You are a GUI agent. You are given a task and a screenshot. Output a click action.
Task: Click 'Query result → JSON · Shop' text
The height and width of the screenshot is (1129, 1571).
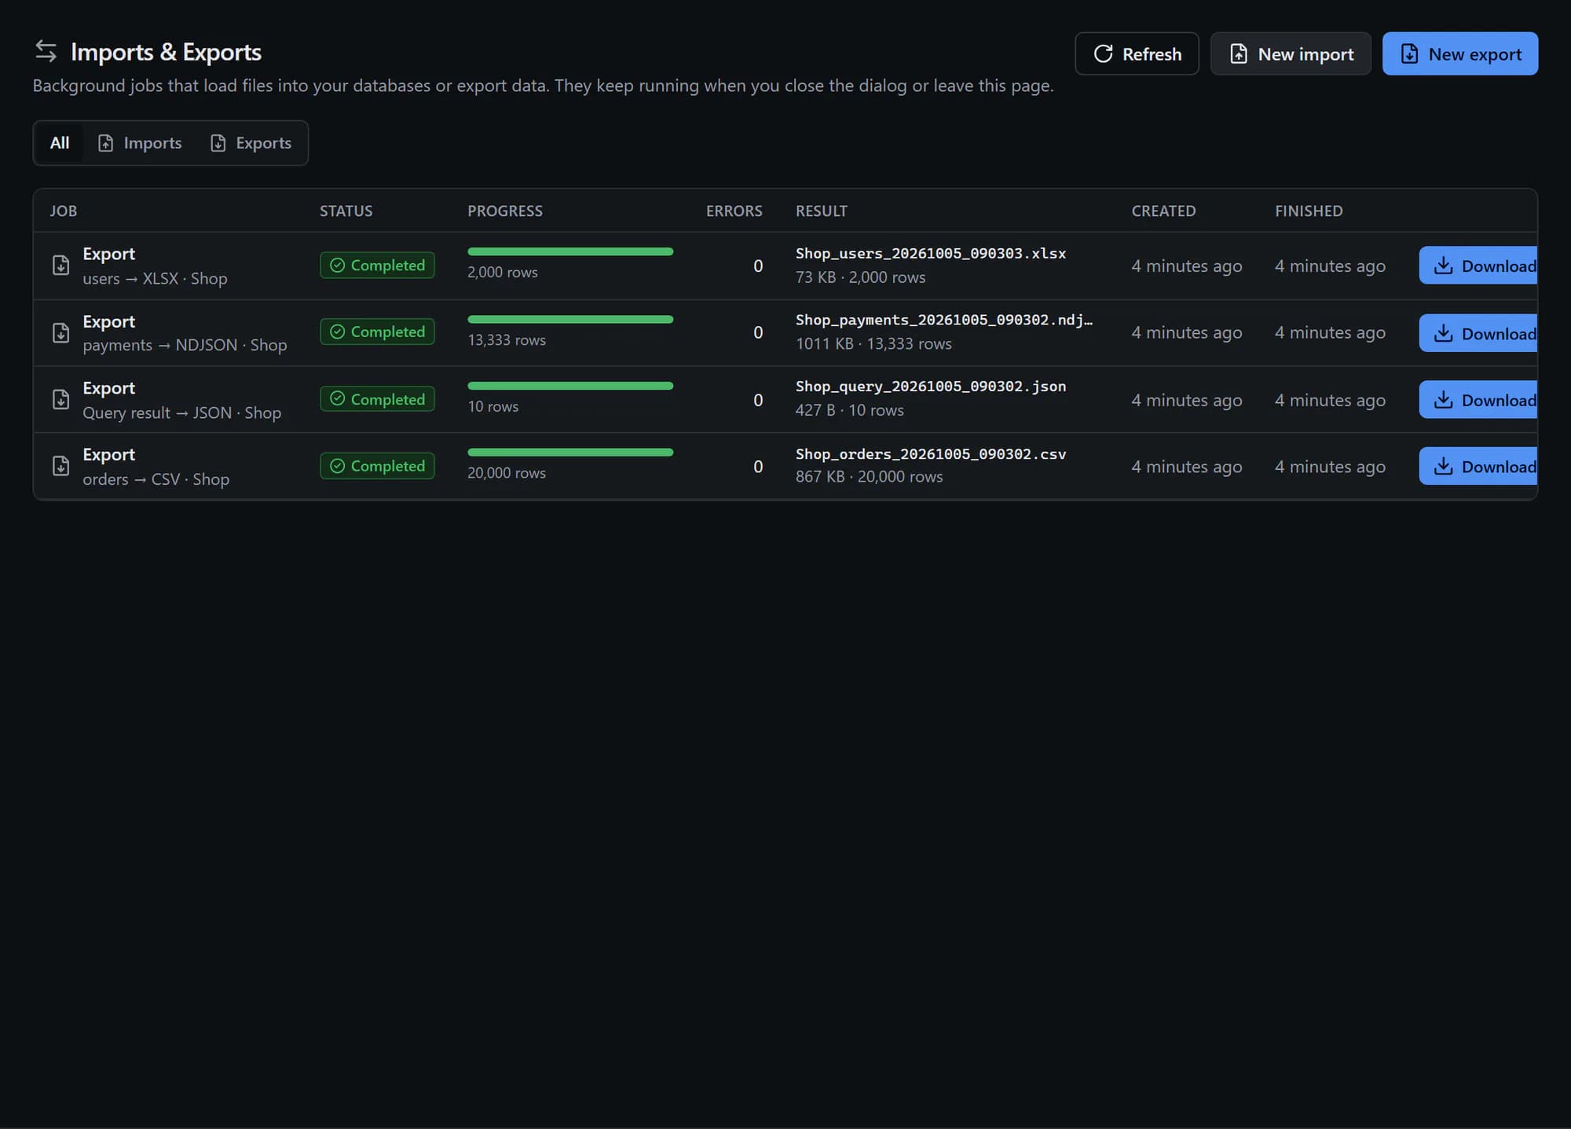point(181,413)
